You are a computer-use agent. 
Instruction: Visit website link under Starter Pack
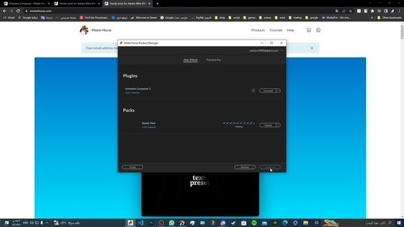click(x=149, y=127)
